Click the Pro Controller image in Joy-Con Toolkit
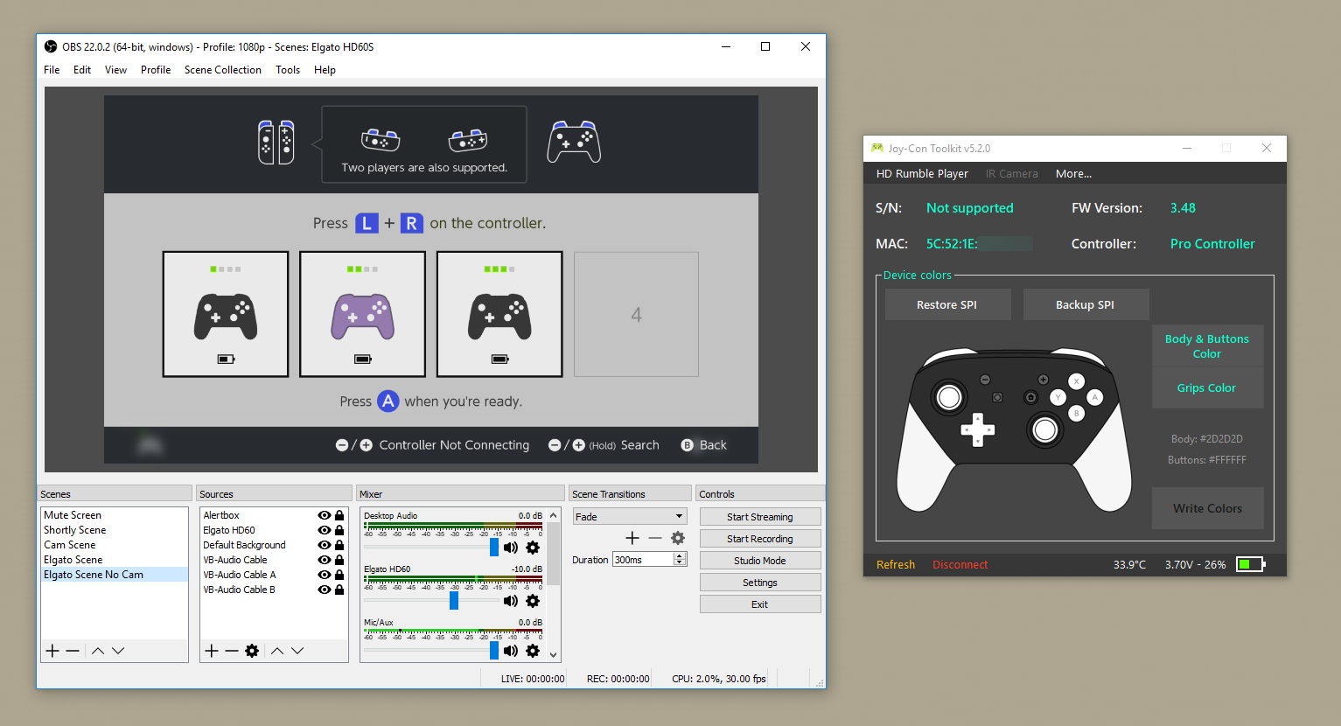This screenshot has height=726, width=1341. tap(1014, 429)
